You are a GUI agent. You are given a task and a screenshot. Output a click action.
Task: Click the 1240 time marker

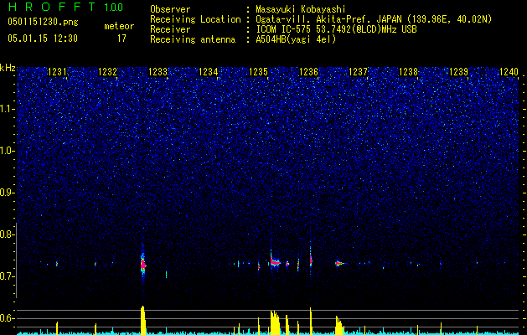[x=509, y=72]
